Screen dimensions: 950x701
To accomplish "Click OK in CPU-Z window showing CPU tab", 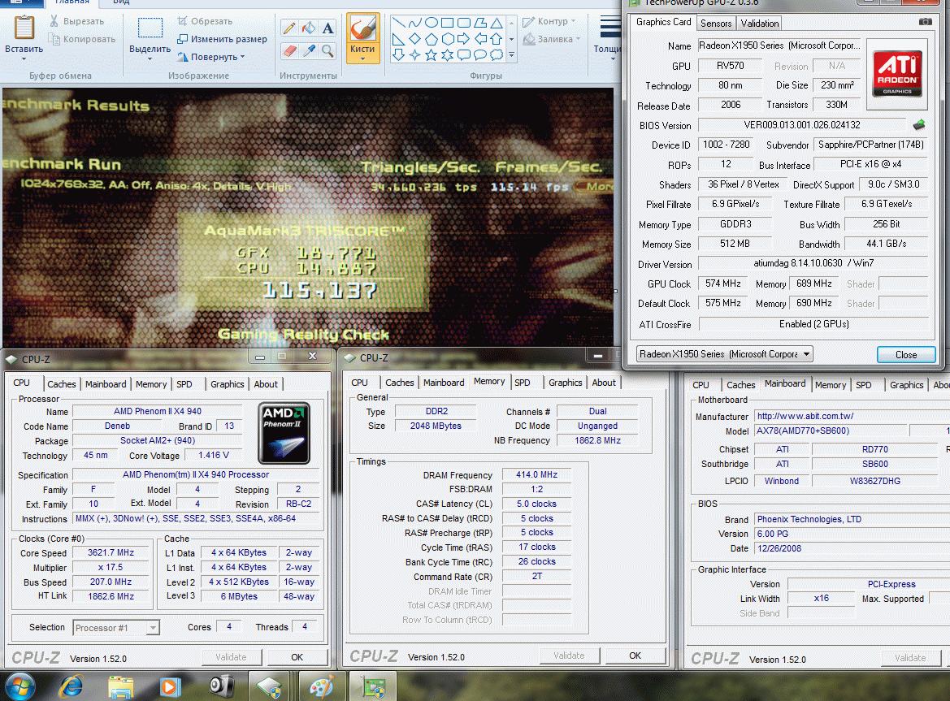I will click(297, 657).
